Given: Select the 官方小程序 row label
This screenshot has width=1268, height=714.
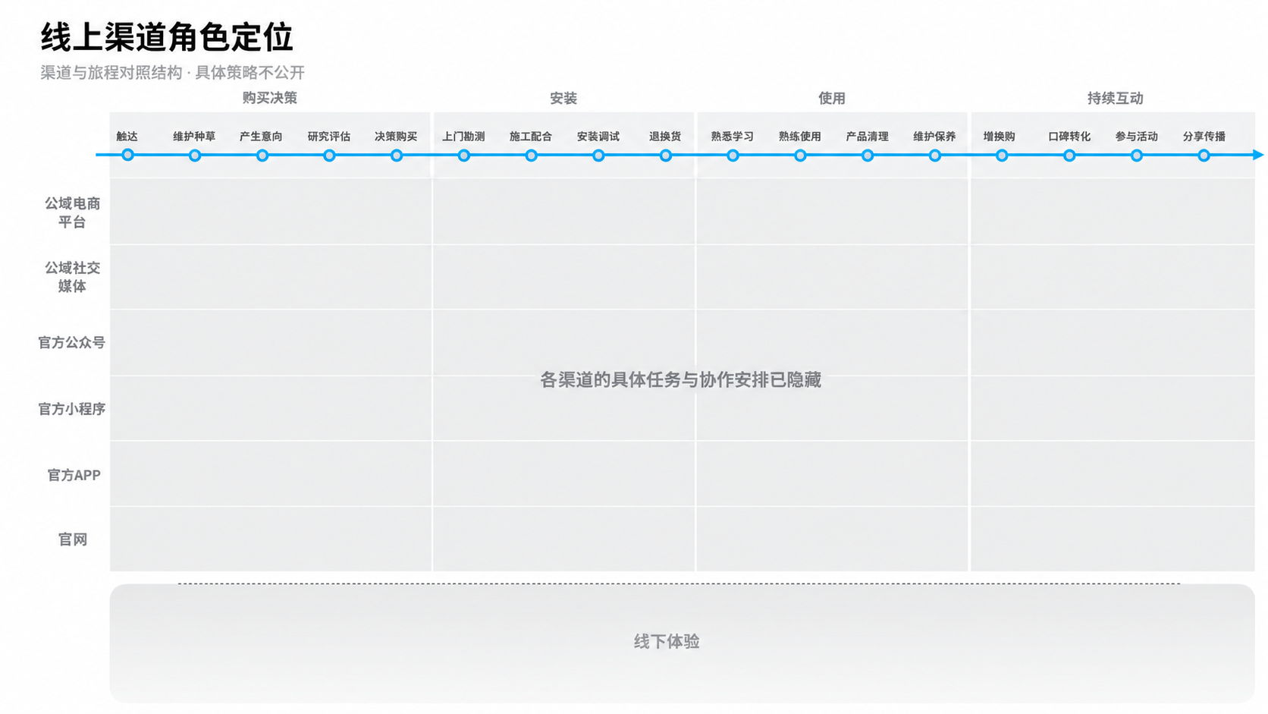Looking at the screenshot, I should point(72,409).
